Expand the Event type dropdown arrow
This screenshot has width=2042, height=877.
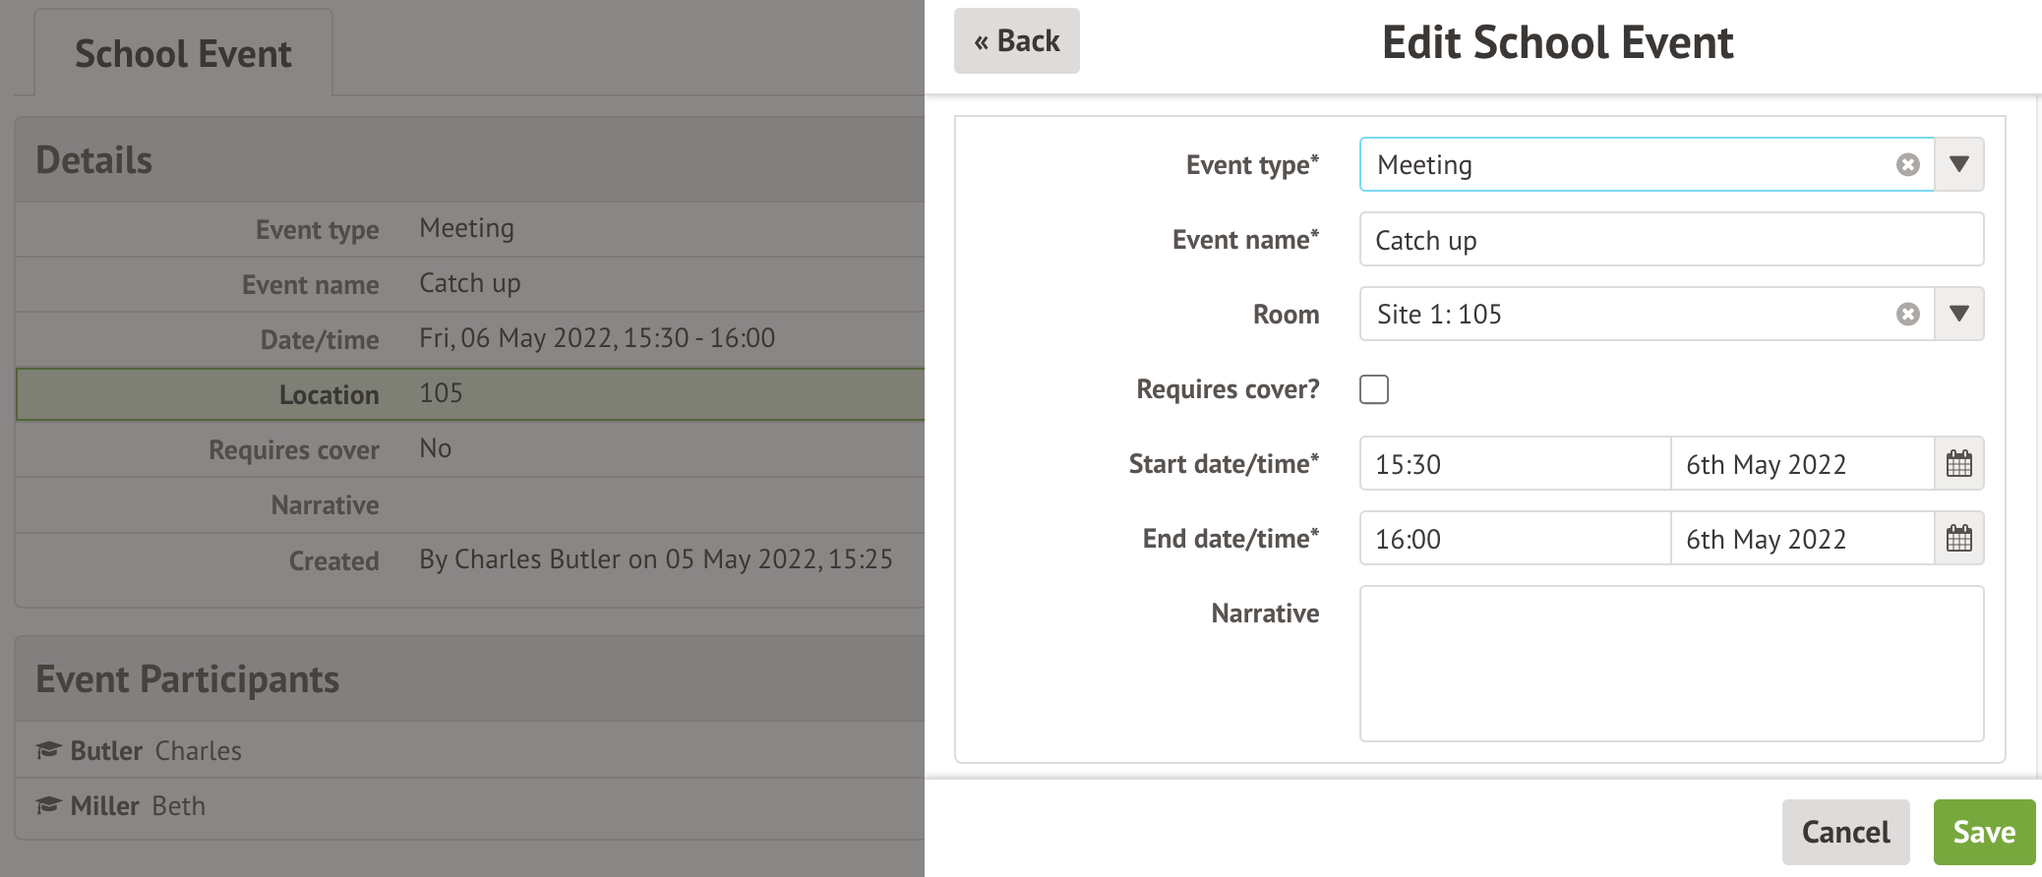1958,165
